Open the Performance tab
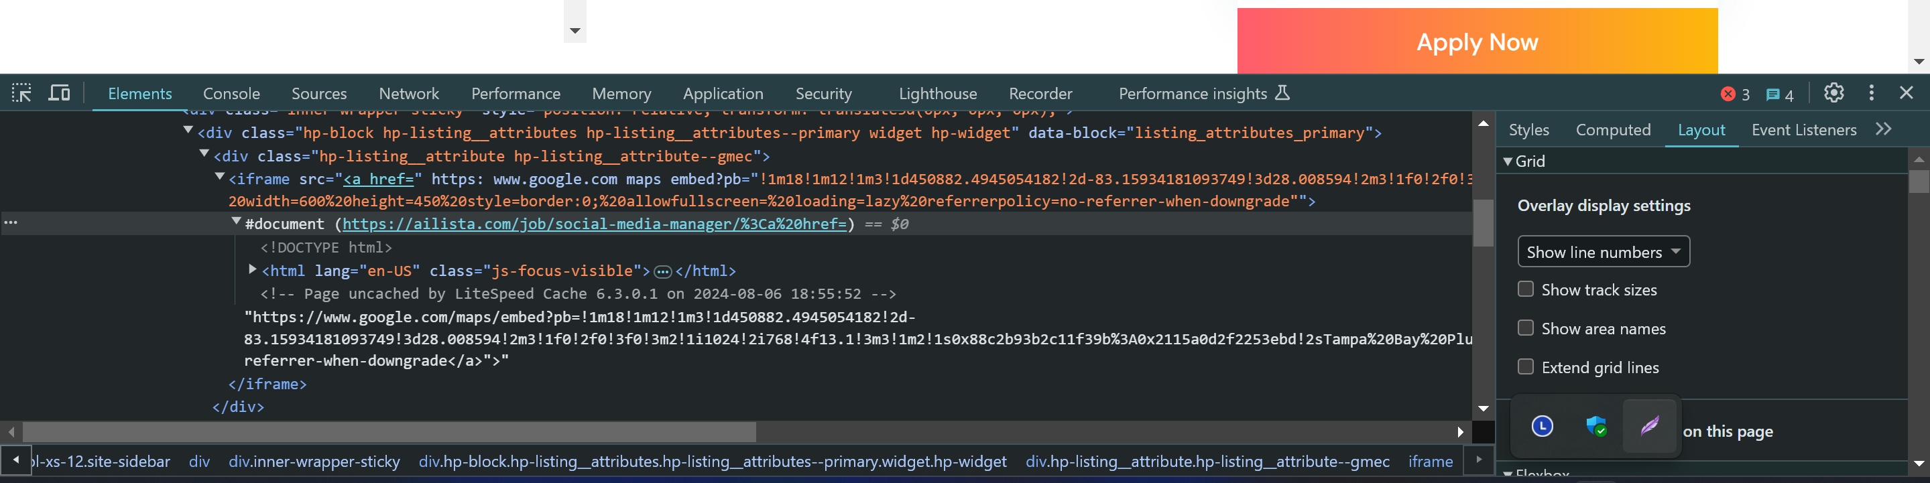 (516, 94)
